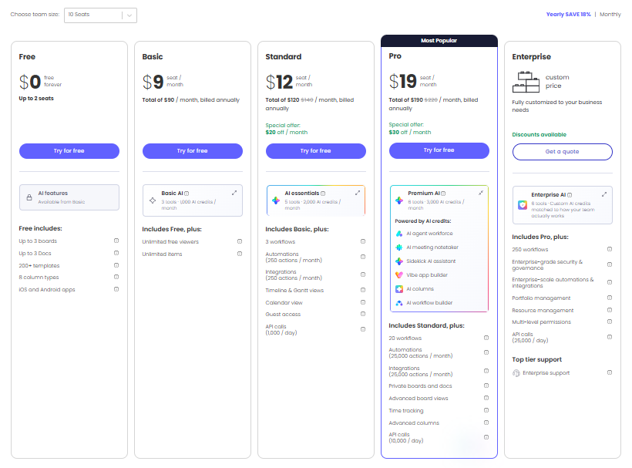Click info icon for Up to 3 Docs
The width and height of the screenshot is (632, 468).
(x=116, y=253)
